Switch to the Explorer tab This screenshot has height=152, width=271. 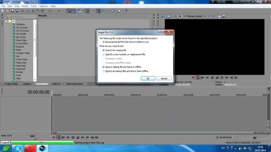27,84
